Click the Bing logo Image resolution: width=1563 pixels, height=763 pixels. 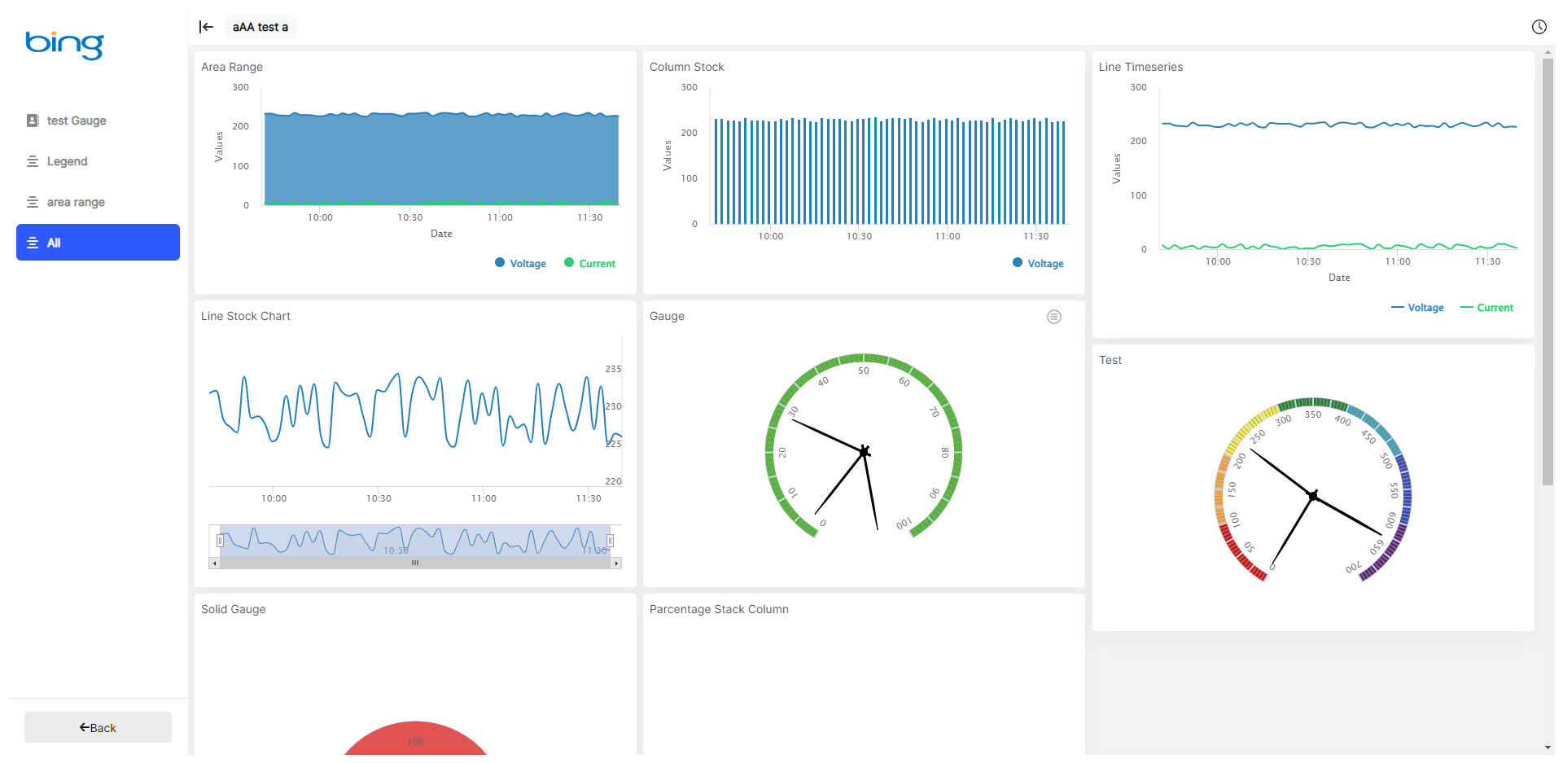(x=64, y=45)
